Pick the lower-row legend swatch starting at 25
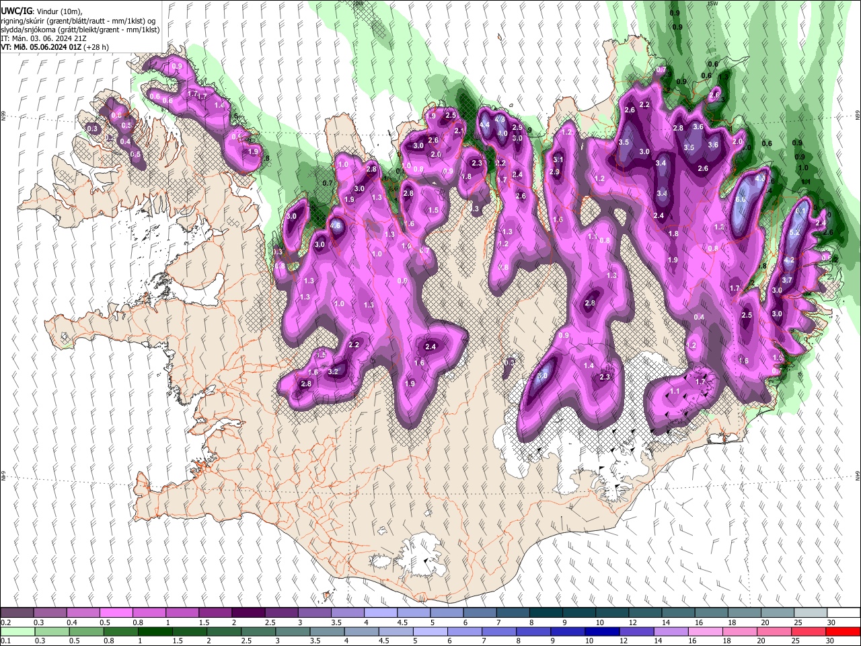This screenshot has height=646, width=861. [809, 631]
